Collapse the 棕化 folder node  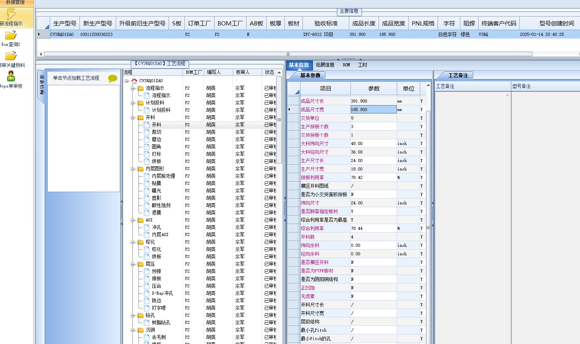[133, 242]
